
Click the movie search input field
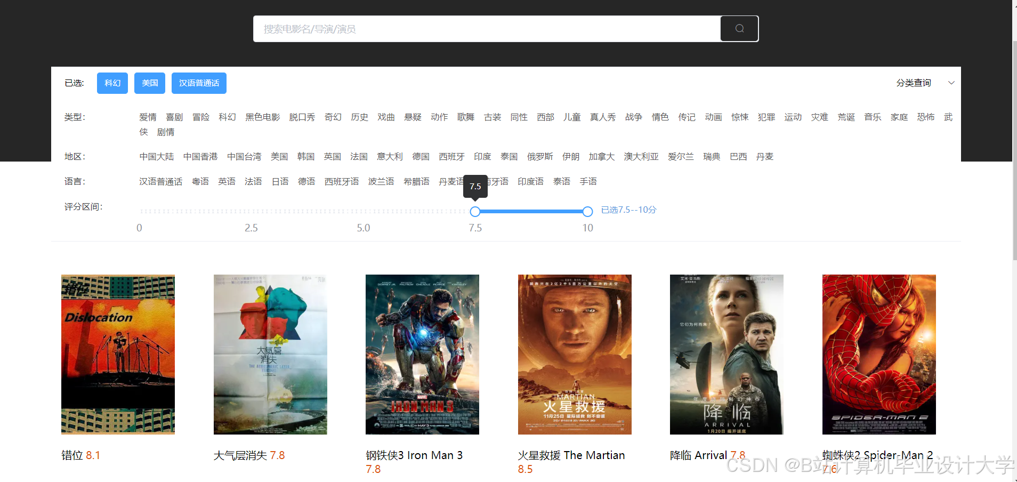(x=487, y=29)
